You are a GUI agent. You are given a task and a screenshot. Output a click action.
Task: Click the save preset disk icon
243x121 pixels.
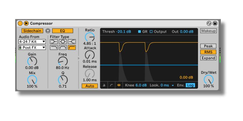click(x=215, y=24)
